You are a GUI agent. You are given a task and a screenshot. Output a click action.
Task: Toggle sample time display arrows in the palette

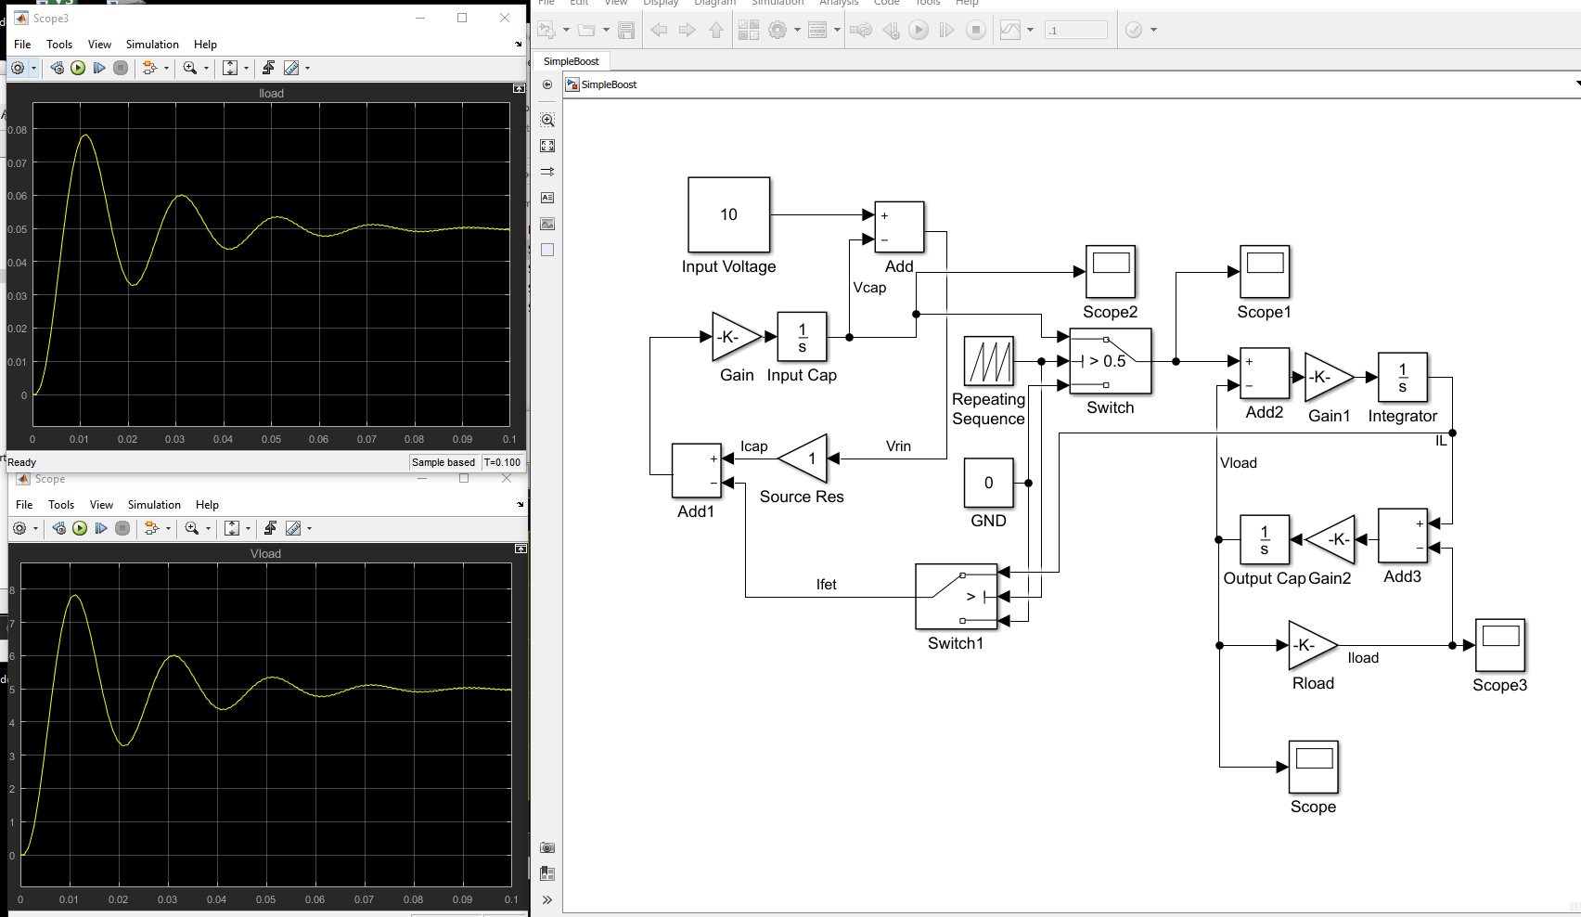tap(547, 171)
